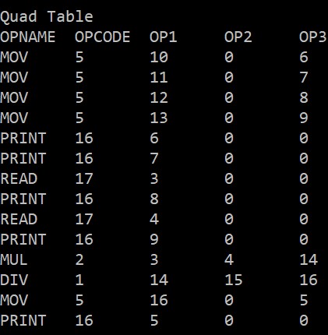Click the OP3 column header
This screenshot has height=335, width=328.
pyautogui.click(x=313, y=37)
